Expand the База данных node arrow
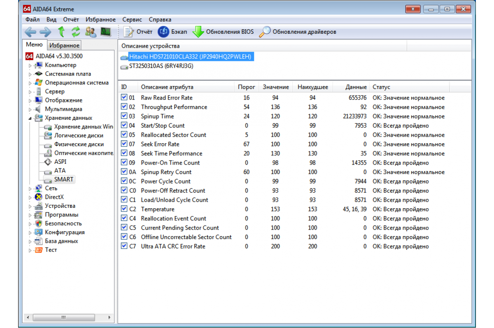Viewport: 494px width, 328px height. (x=30, y=241)
